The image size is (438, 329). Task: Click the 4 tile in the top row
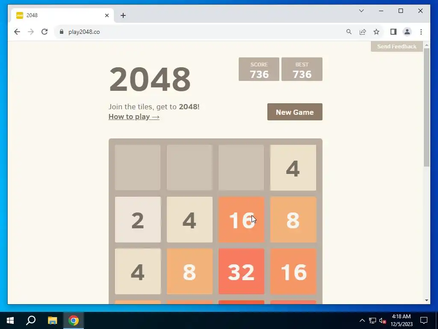pyautogui.click(x=293, y=167)
